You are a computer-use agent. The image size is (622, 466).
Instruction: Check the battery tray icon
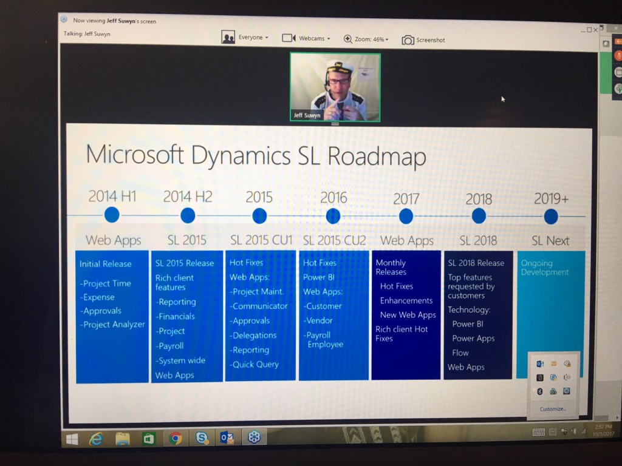[573, 431]
